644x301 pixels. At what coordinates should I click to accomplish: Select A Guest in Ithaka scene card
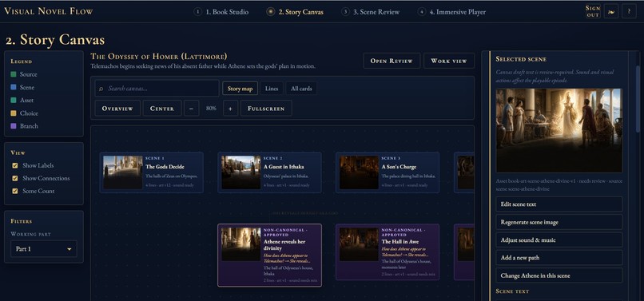pos(269,172)
